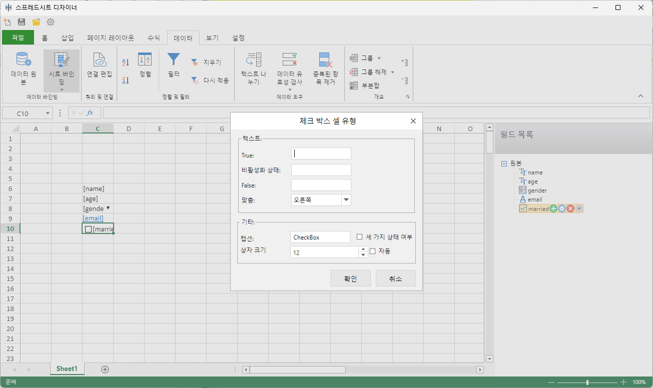Viewport: 653px width, 388px height.
Task: Decrease 상자 크기 with the down spinner
Action: pos(363,255)
